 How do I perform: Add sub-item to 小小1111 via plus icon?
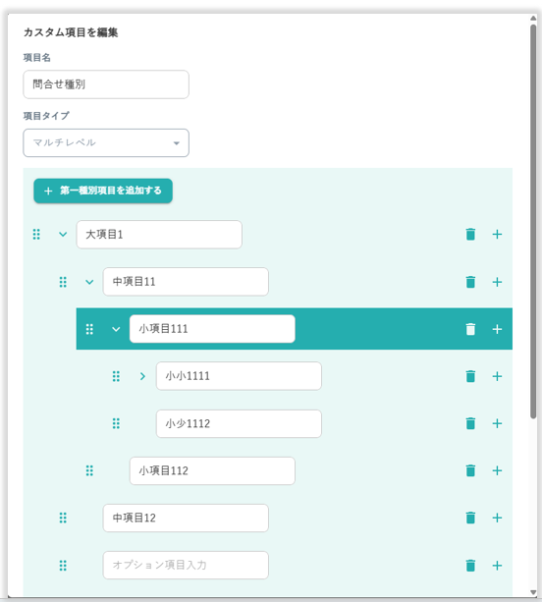[497, 376]
